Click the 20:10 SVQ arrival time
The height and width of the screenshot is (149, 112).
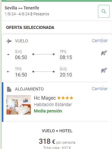(x=66, y=75)
